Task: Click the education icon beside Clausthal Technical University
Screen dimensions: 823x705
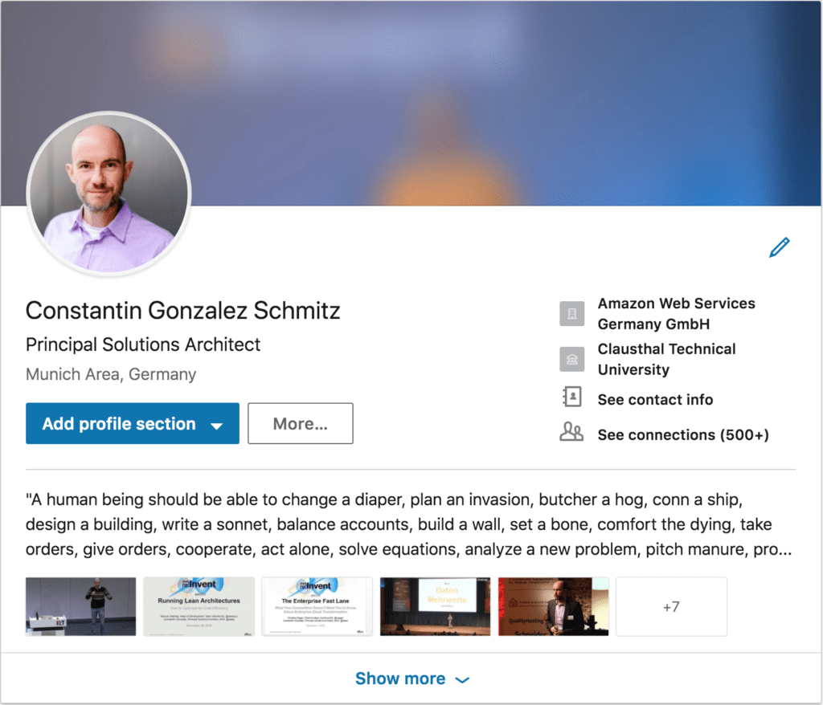Action: (x=571, y=360)
